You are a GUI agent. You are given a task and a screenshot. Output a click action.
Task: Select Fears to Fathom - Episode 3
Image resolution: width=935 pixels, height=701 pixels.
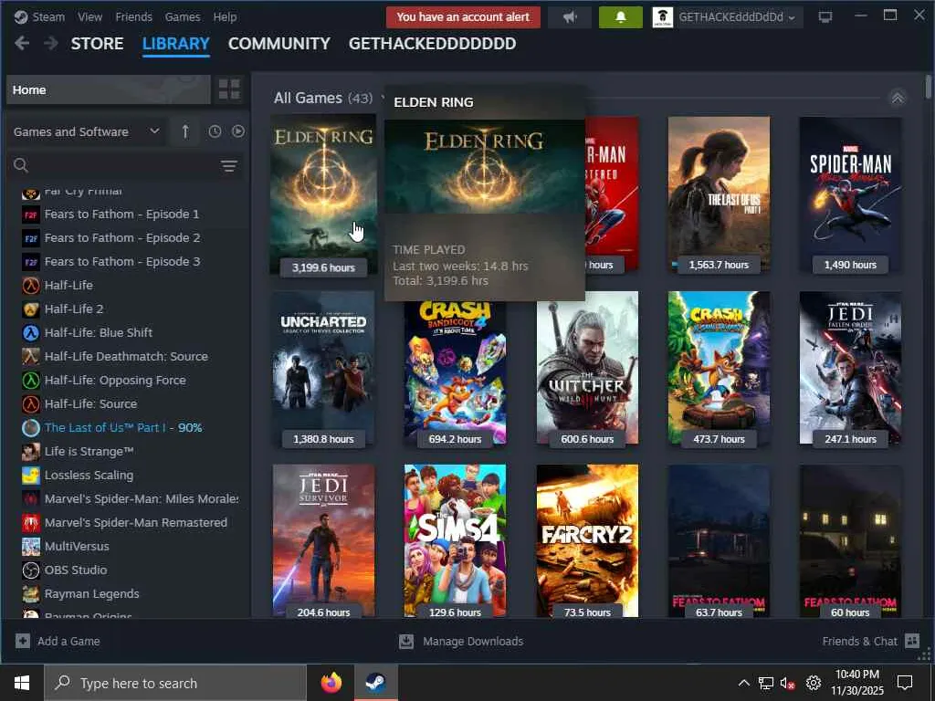[122, 262]
